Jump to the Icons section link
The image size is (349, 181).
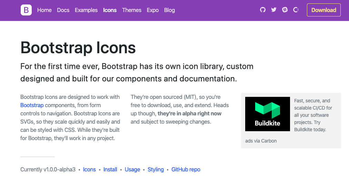point(89,169)
